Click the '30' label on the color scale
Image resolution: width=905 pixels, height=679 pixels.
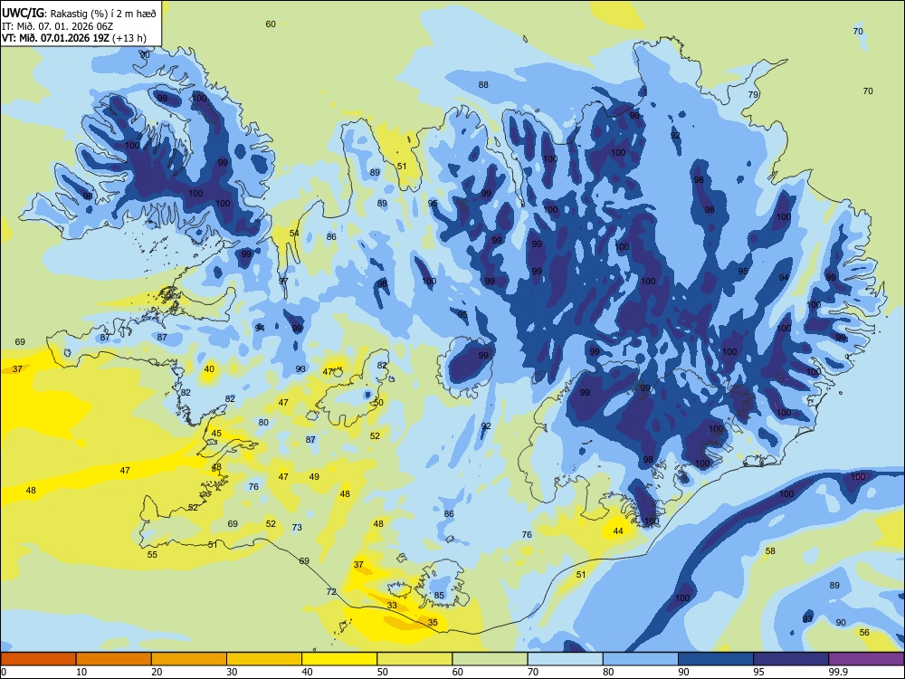pyautogui.click(x=232, y=672)
